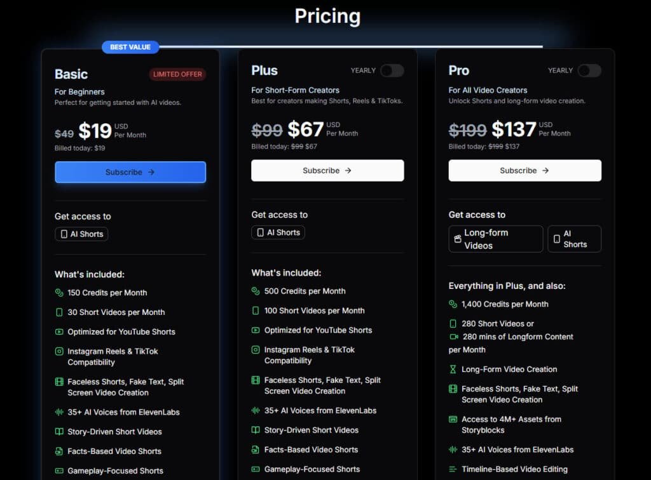The width and height of the screenshot is (651, 480).
Task: Toggle the Plus plan yearly billing switch
Action: (x=392, y=70)
